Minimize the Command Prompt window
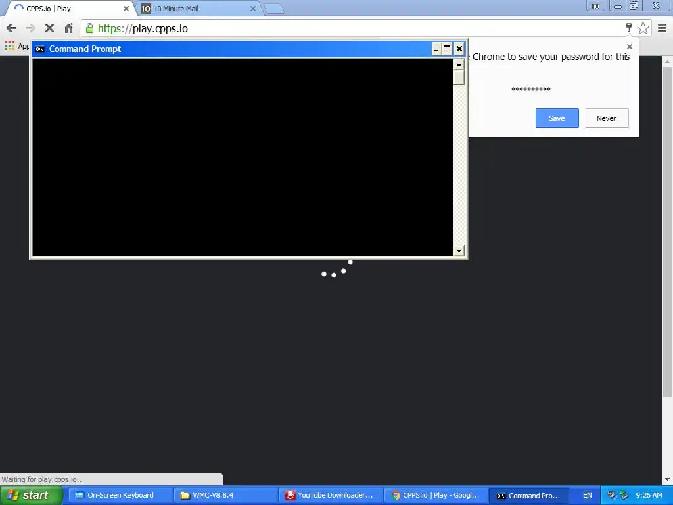Image resolution: width=673 pixels, height=505 pixels. (436, 49)
